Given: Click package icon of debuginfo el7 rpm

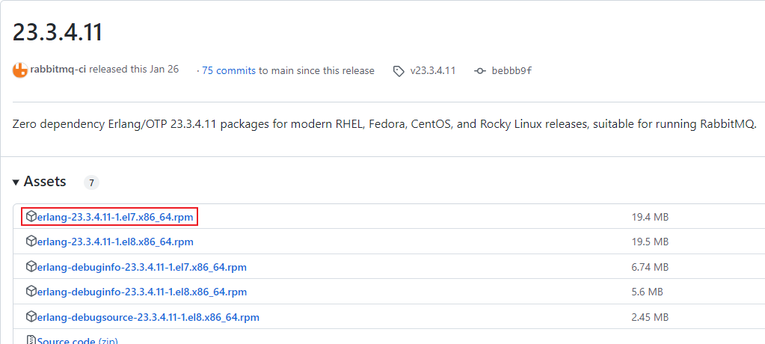Looking at the screenshot, I should click(31, 267).
